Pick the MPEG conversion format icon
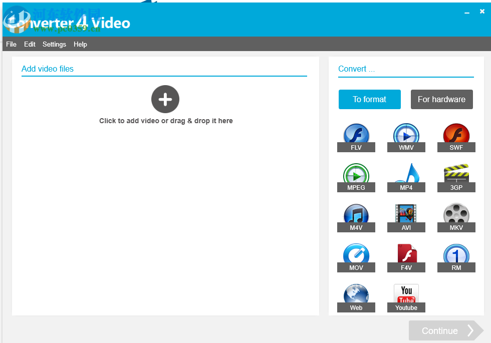 (356, 173)
